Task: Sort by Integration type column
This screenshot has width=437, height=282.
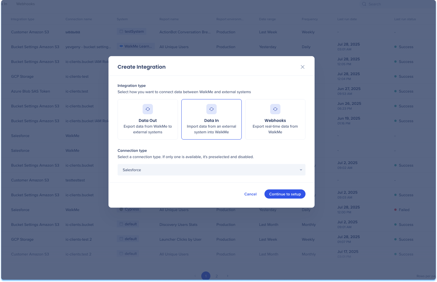Action: (x=22, y=19)
